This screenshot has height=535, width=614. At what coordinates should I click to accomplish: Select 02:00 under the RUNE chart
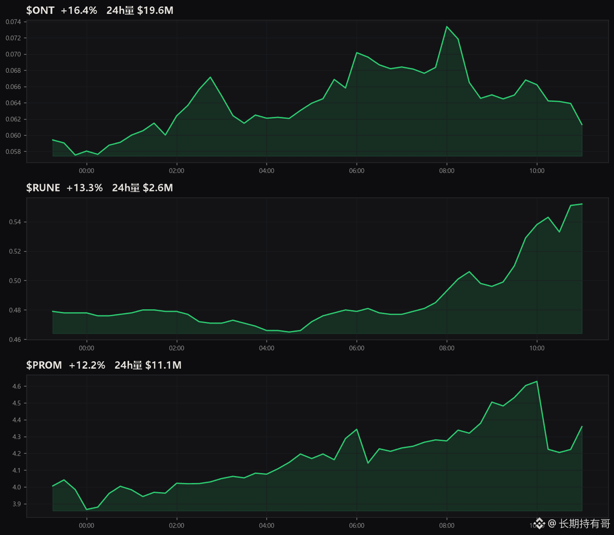coord(177,348)
